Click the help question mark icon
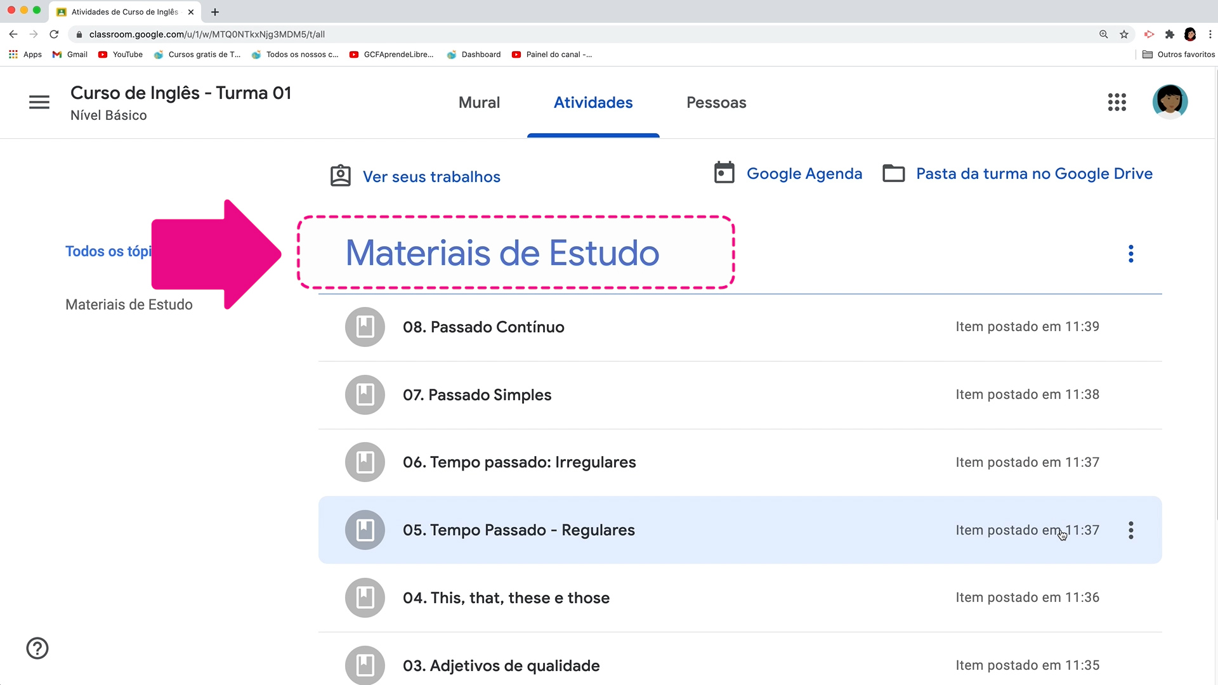This screenshot has height=685, width=1218. 37,648
